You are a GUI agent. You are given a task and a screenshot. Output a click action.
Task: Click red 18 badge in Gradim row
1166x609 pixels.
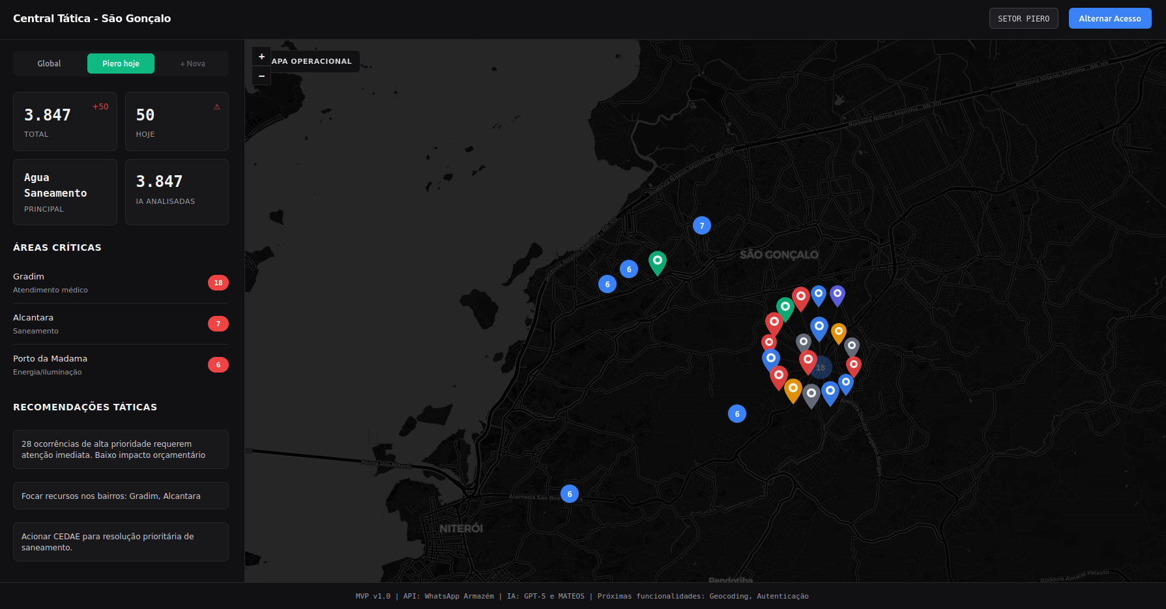(218, 283)
